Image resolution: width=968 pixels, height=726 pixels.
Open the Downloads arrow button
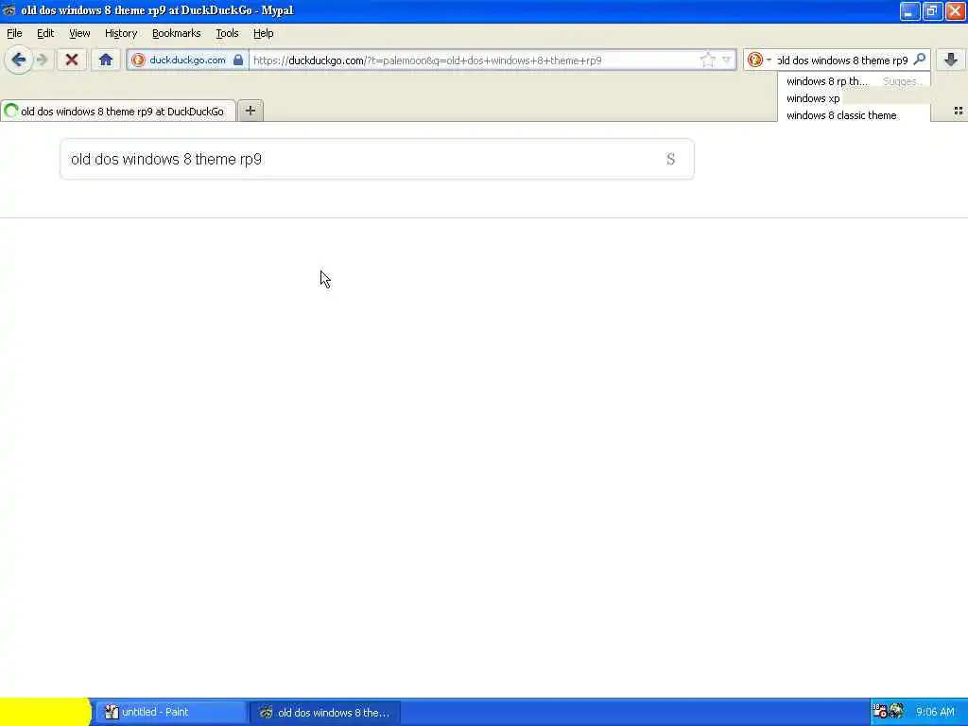(951, 60)
